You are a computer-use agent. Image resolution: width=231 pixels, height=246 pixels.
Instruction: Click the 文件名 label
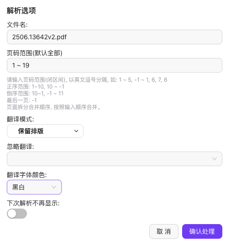click(x=17, y=25)
